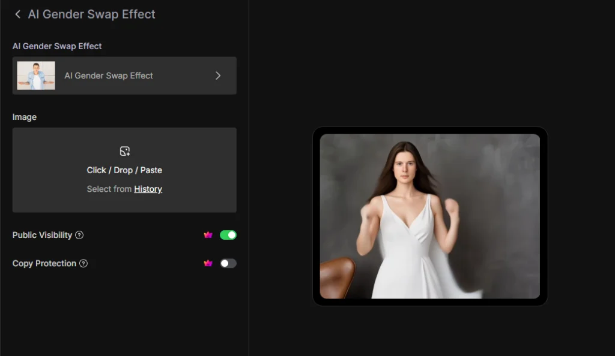This screenshot has height=356, width=615.
Task: Click the 'Click / Drop / Paste' upload text
Action: point(124,170)
